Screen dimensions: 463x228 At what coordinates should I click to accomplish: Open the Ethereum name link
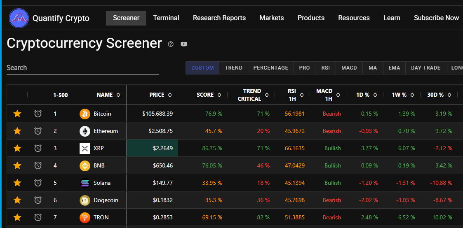pyautogui.click(x=106, y=131)
